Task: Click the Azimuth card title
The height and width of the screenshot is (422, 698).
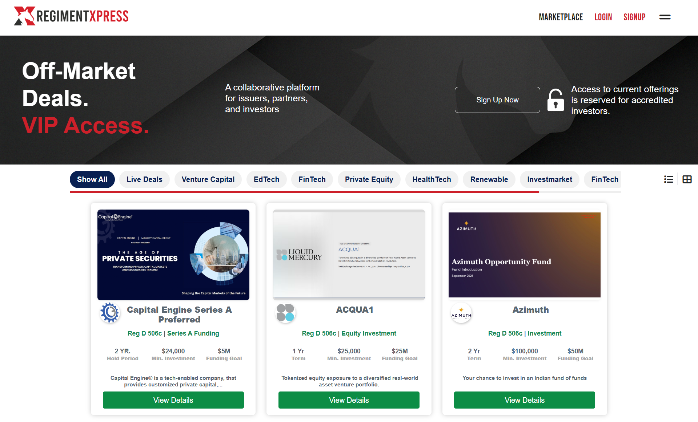Action: pos(530,310)
